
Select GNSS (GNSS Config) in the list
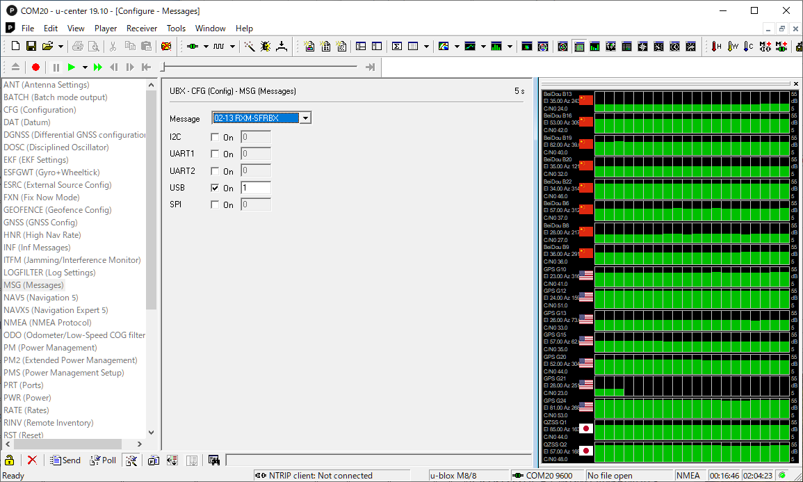[40, 223]
